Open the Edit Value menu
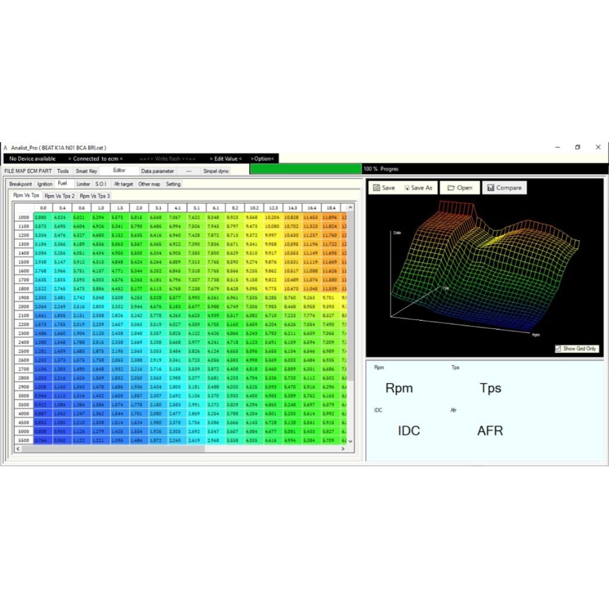609x609 pixels. click(x=225, y=159)
